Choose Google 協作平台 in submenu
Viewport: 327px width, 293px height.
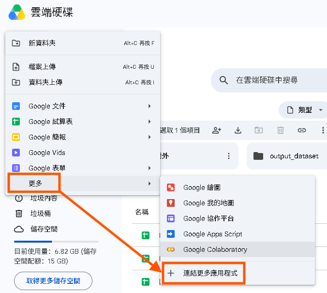tap(238, 218)
